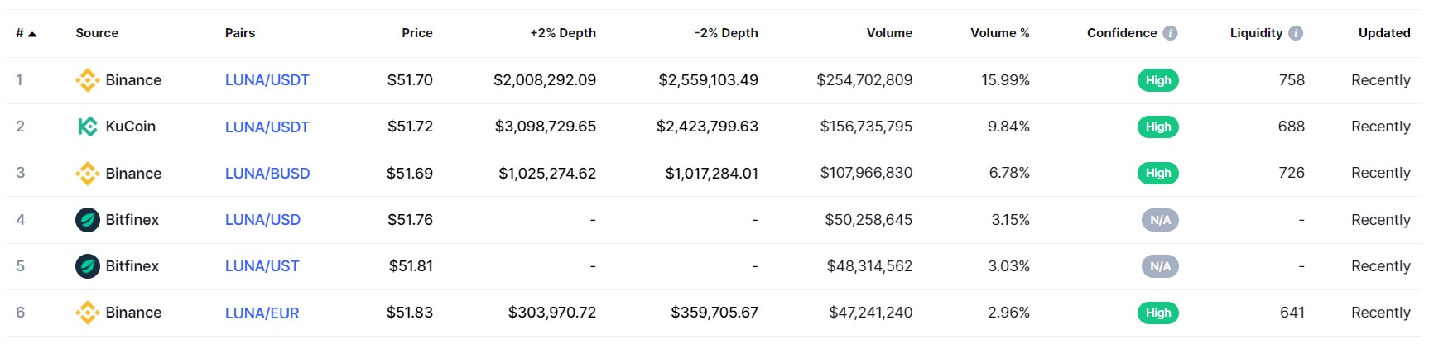The height and width of the screenshot is (344, 1429).
Task: Sort the table by Price header
Action: click(417, 33)
